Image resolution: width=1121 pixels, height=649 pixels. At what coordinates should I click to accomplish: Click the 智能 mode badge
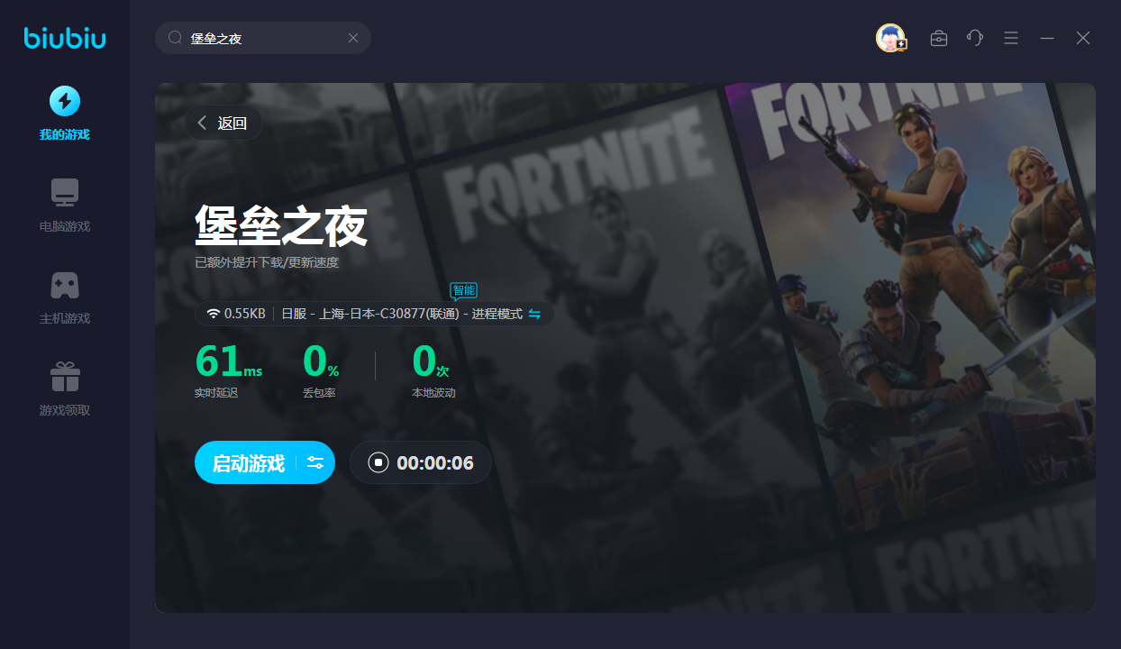click(x=463, y=290)
